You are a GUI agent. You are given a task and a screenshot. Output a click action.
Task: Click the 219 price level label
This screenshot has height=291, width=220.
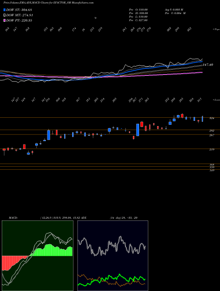point(212,149)
